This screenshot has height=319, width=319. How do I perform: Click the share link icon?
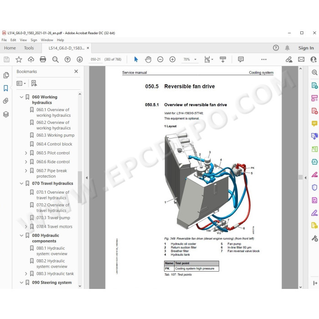click(x=289, y=59)
